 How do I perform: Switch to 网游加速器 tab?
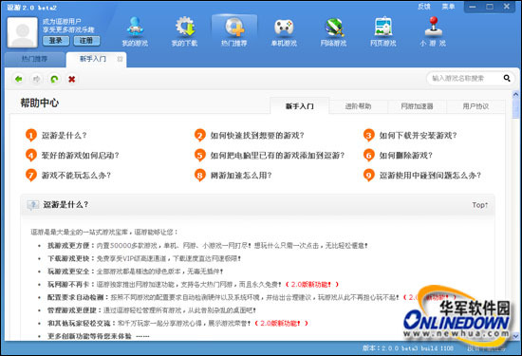(417, 106)
